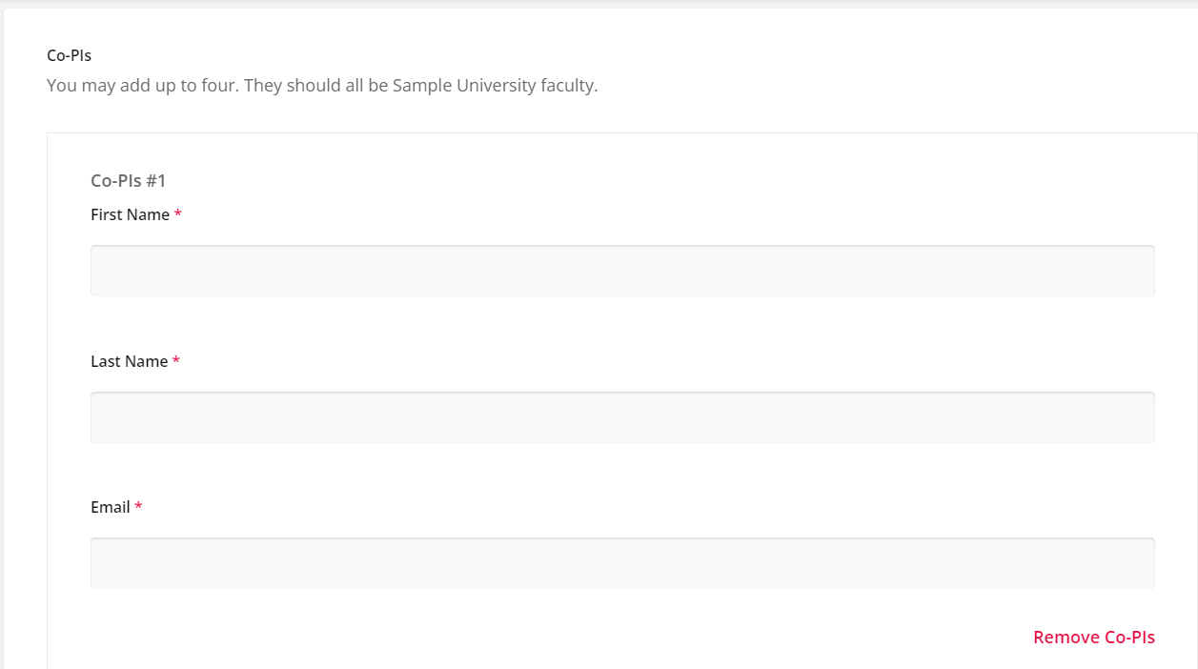
Task: Click the First Name input field
Action: pyautogui.click(x=622, y=271)
